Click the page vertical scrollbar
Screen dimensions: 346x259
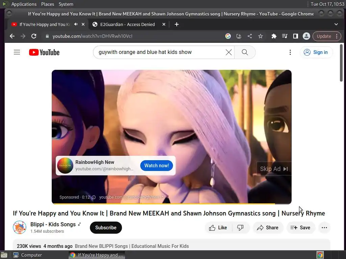[341, 63]
